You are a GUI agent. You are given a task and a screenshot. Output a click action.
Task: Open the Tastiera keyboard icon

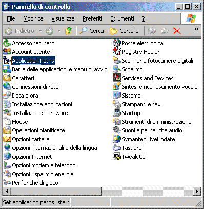click(117, 148)
